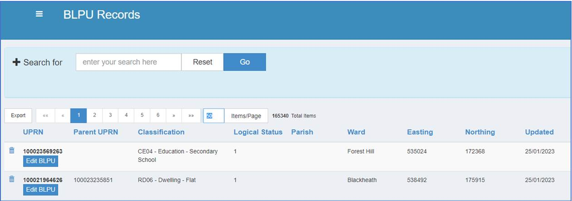This screenshot has height=201, width=572.
Task: Sort by the Updated column
Action: coord(539,132)
